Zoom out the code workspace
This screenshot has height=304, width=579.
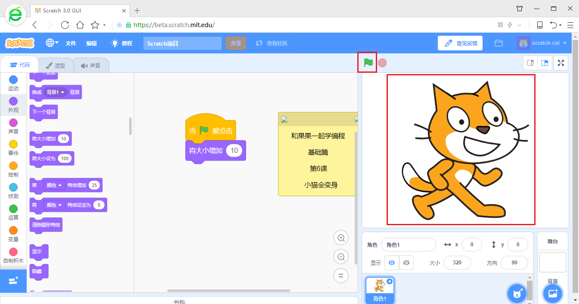pyautogui.click(x=341, y=257)
